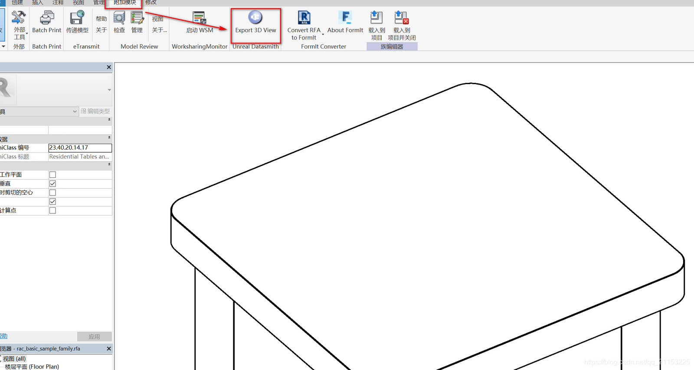Toggle the 时剪切的空心 checkbox

[x=52, y=193]
